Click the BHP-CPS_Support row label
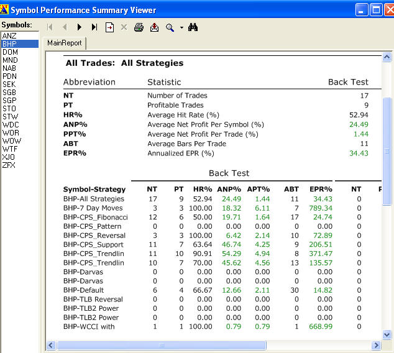 [93, 244]
